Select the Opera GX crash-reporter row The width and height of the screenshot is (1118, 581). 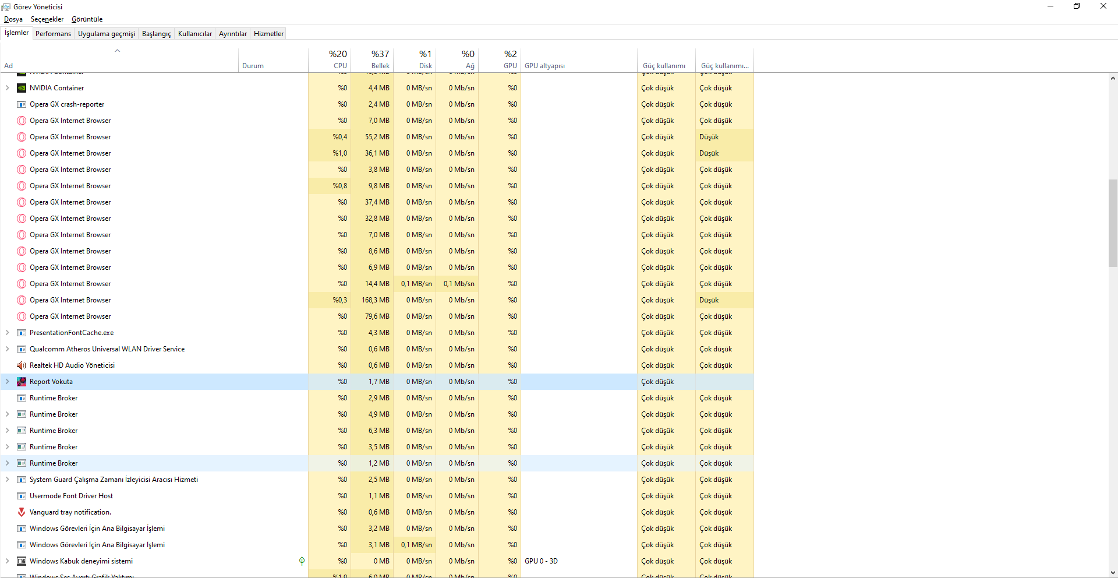[377, 104]
